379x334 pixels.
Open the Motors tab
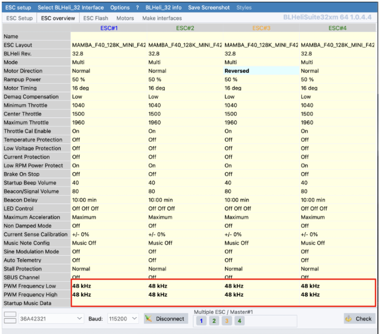[125, 18]
